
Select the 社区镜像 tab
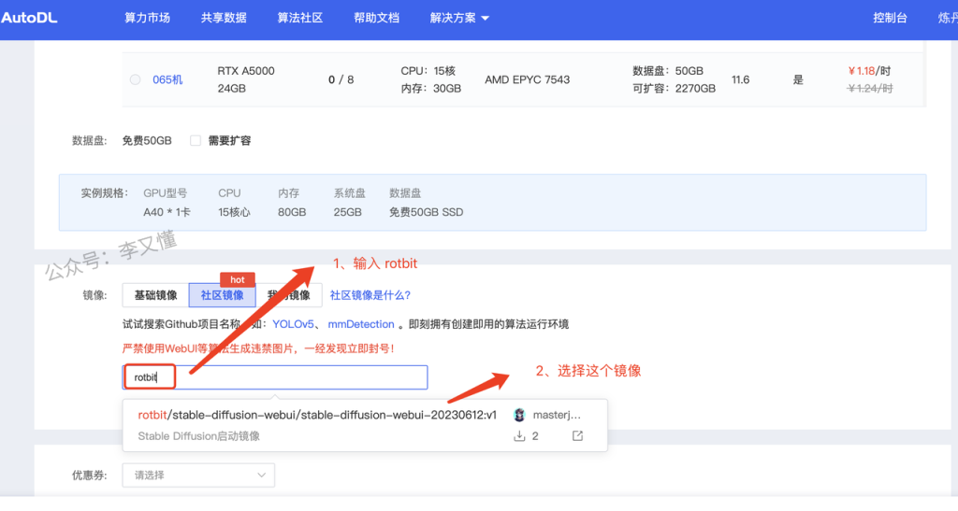click(x=222, y=295)
